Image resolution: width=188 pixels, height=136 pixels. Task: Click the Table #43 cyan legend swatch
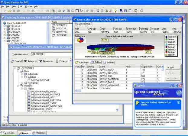tap(167, 44)
